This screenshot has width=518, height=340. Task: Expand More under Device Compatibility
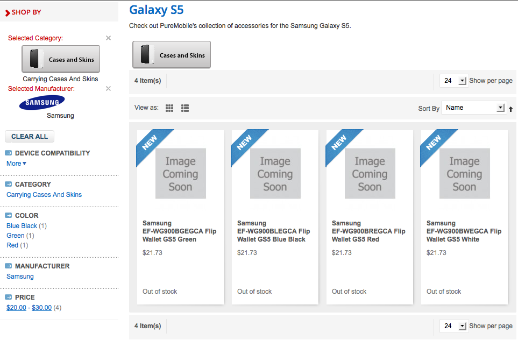(16, 164)
